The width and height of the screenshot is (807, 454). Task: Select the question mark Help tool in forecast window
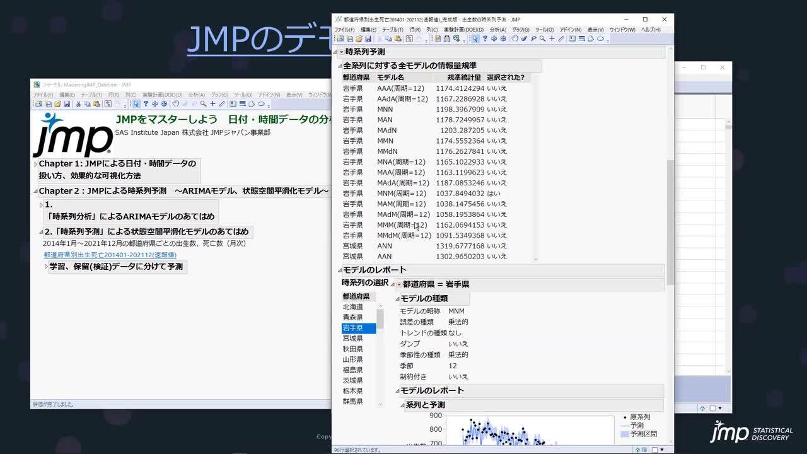click(485, 38)
